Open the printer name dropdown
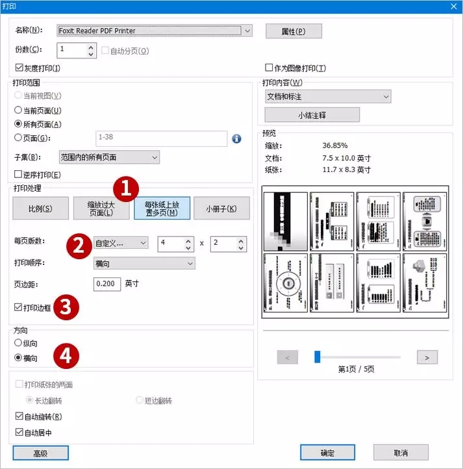This screenshot has width=463, height=469. pos(247,31)
